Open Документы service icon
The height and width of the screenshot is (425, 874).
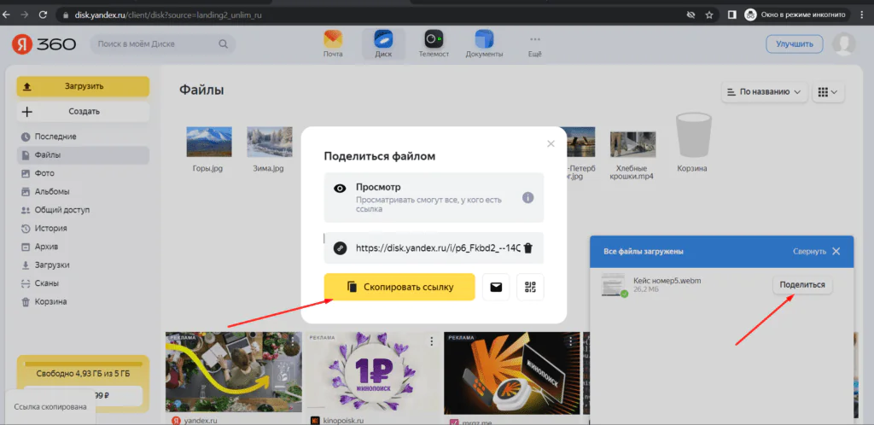point(484,44)
